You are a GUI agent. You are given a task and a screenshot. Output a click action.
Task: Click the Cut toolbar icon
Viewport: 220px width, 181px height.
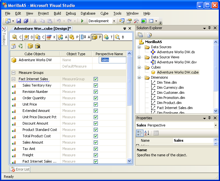pyautogui.click(x=35, y=21)
